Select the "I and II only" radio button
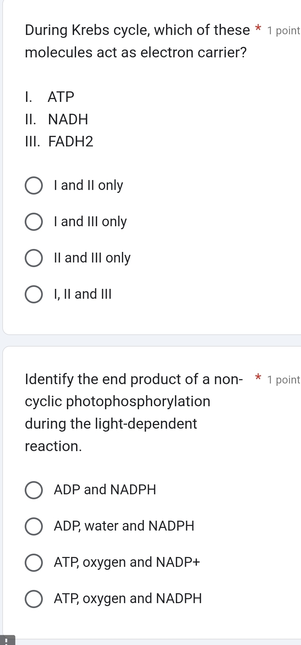This screenshot has height=645, width=301. [x=33, y=186]
